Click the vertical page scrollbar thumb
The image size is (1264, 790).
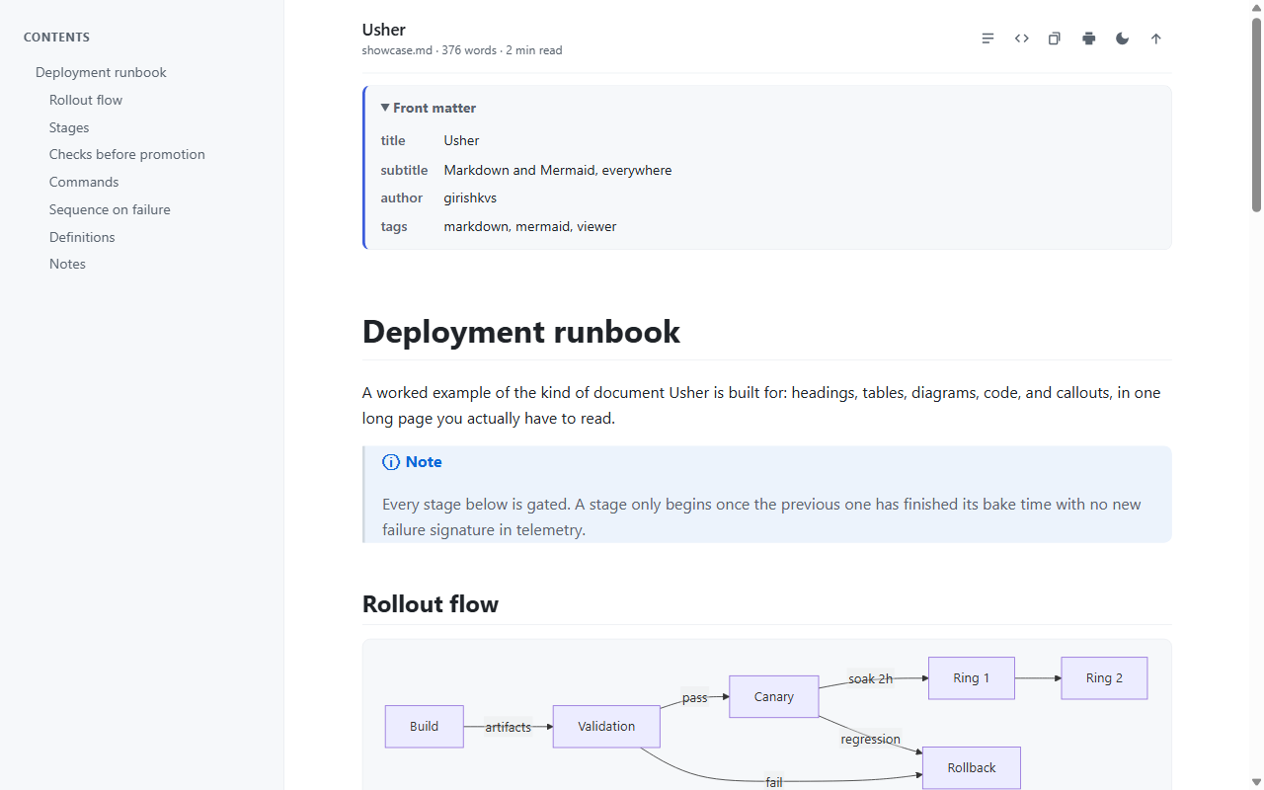click(x=1257, y=114)
